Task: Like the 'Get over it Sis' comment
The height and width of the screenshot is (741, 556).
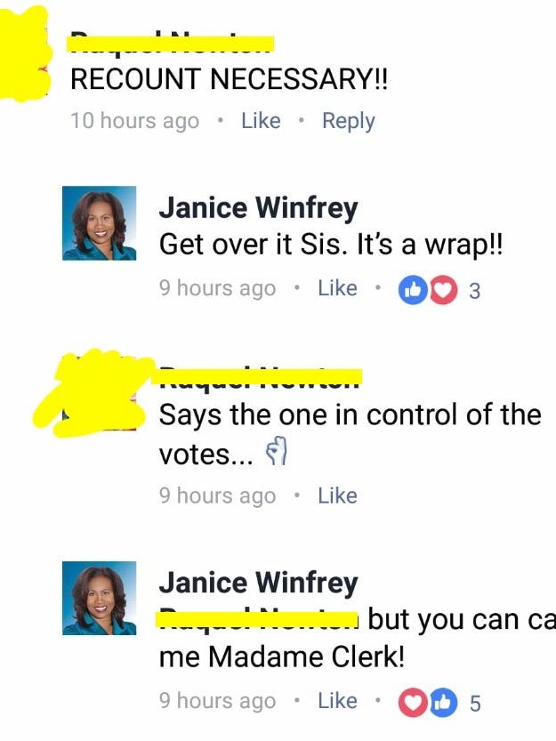Action: (337, 288)
